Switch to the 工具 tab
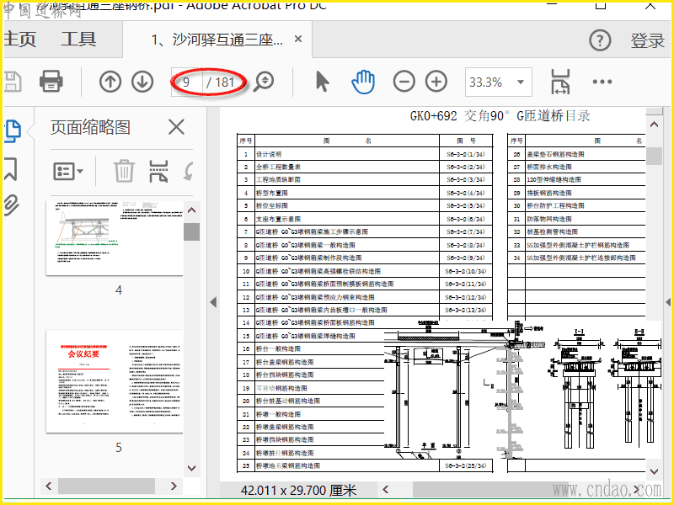The width and height of the screenshot is (674, 505). click(x=78, y=39)
